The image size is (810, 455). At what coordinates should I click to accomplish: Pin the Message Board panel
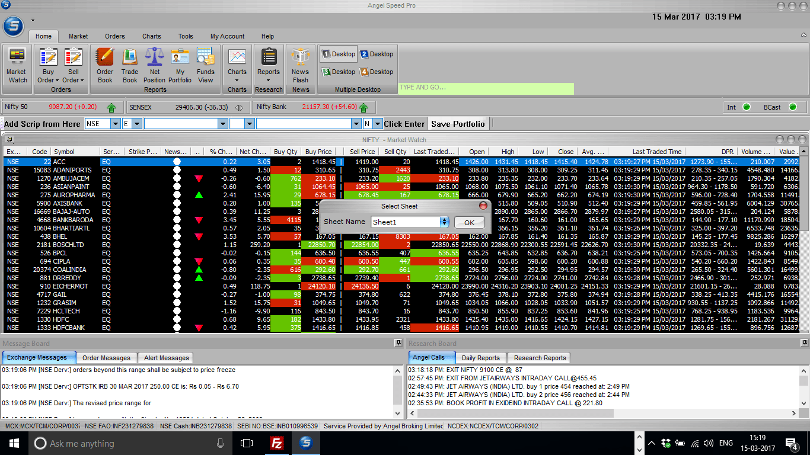coord(398,343)
